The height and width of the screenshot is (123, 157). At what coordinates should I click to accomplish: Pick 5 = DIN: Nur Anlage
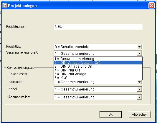98,74
